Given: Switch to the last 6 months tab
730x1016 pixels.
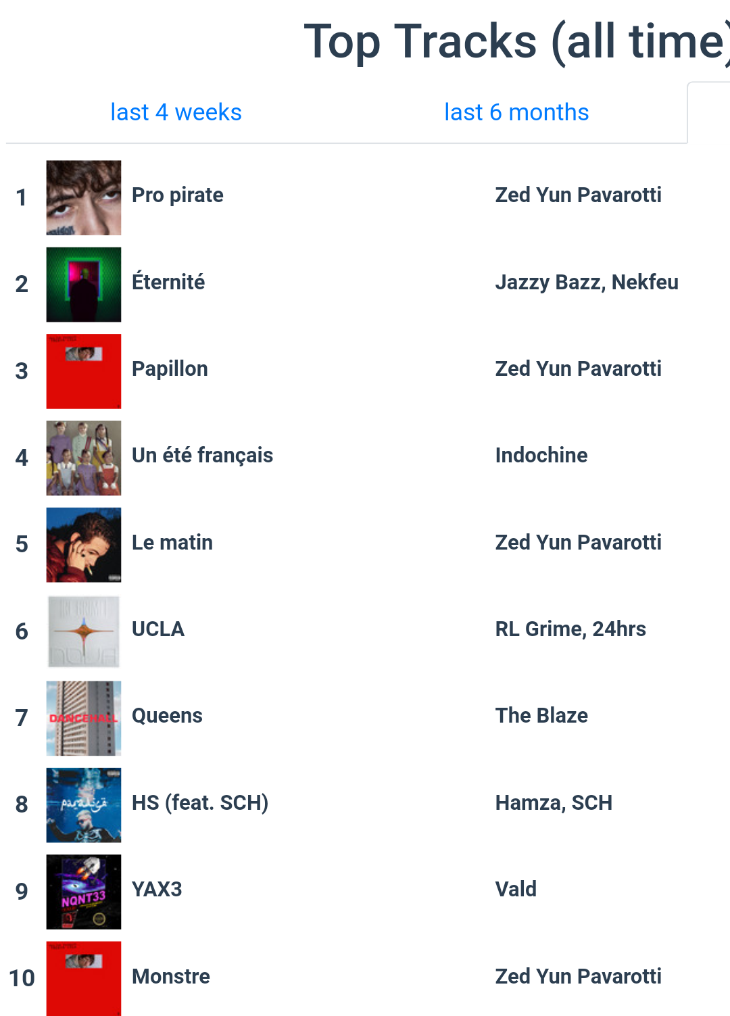Looking at the screenshot, I should tap(516, 112).
